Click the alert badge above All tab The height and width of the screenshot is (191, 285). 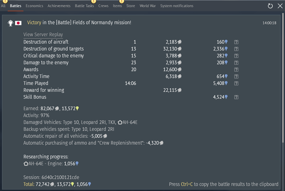5,1
